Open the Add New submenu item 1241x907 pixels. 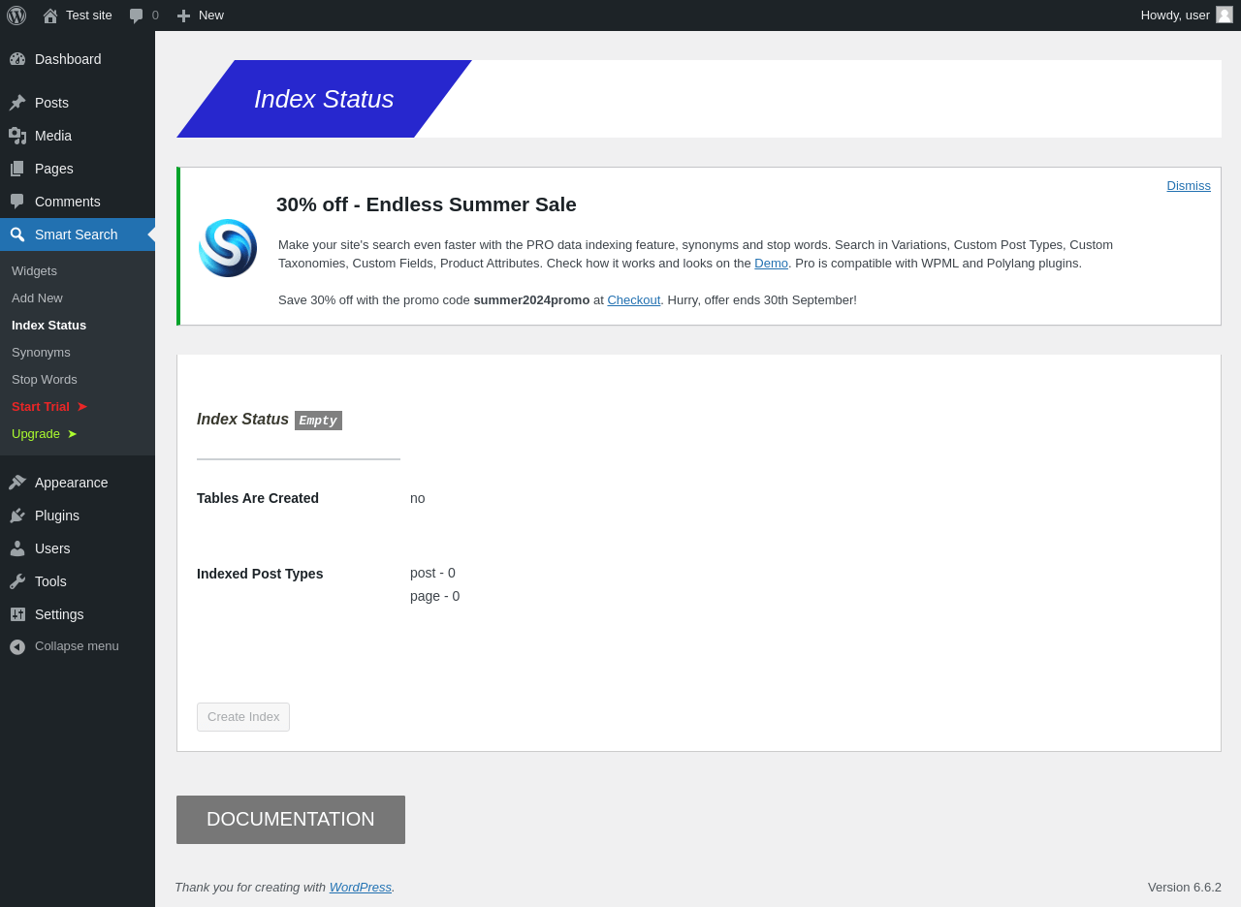[37, 298]
